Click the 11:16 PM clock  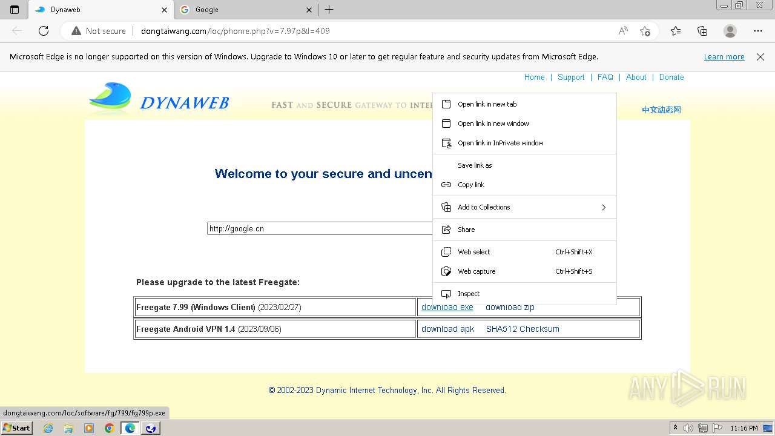[x=744, y=428]
